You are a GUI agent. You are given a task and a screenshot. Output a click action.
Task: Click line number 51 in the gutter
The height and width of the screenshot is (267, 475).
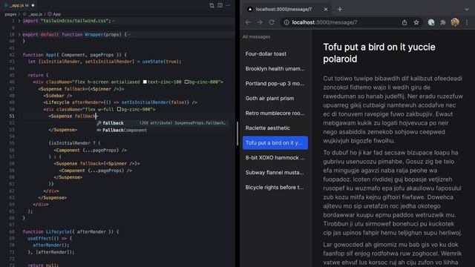coord(12,116)
